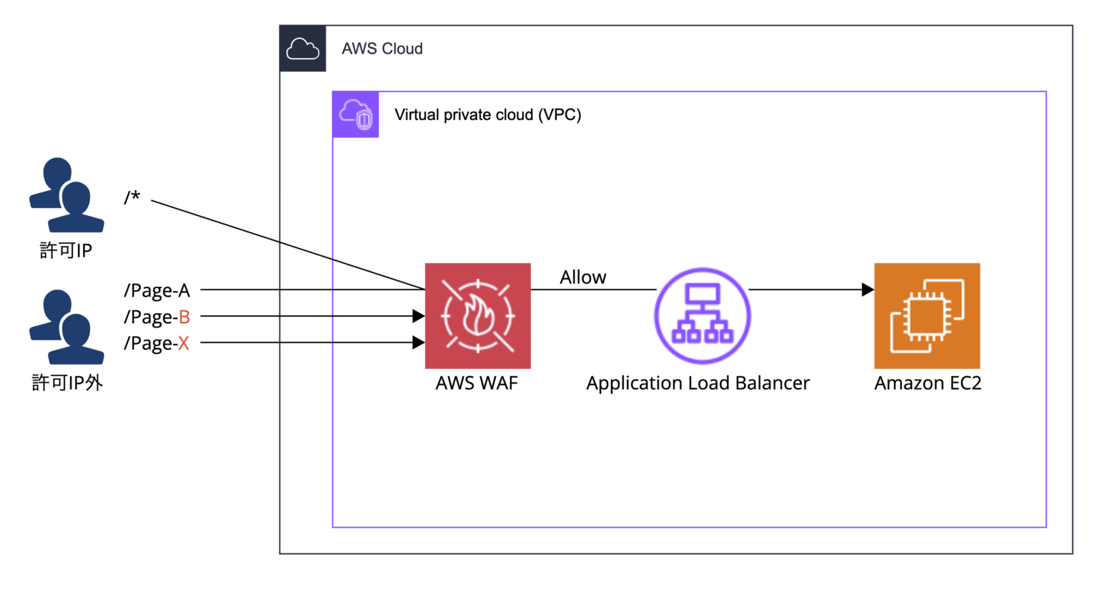
Task: Select the Application Load Balancer icon
Action: [x=702, y=315]
